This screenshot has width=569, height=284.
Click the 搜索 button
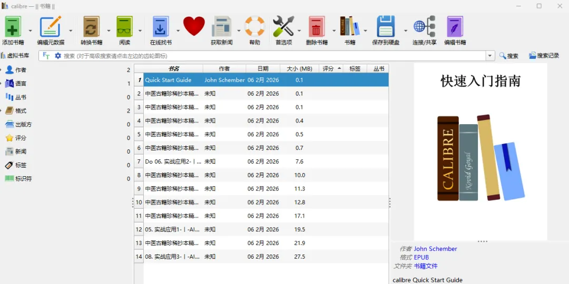tap(508, 56)
